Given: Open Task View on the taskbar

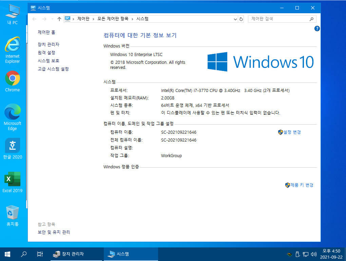Looking at the screenshot, I should 40,254.
